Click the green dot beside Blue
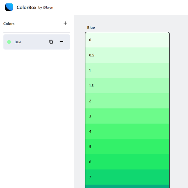 tap(9, 42)
